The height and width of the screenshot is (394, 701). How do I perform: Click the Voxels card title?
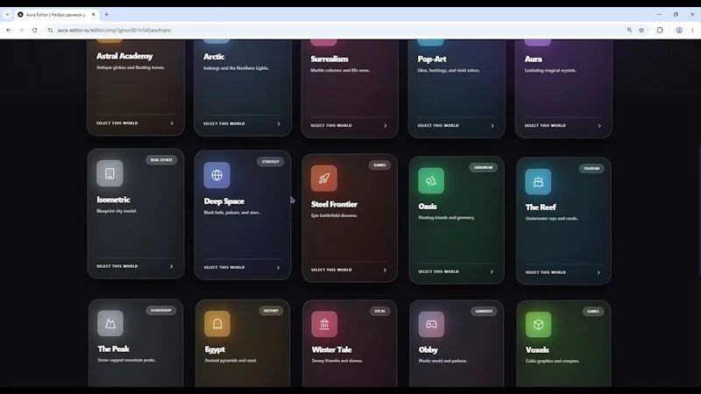(x=537, y=349)
